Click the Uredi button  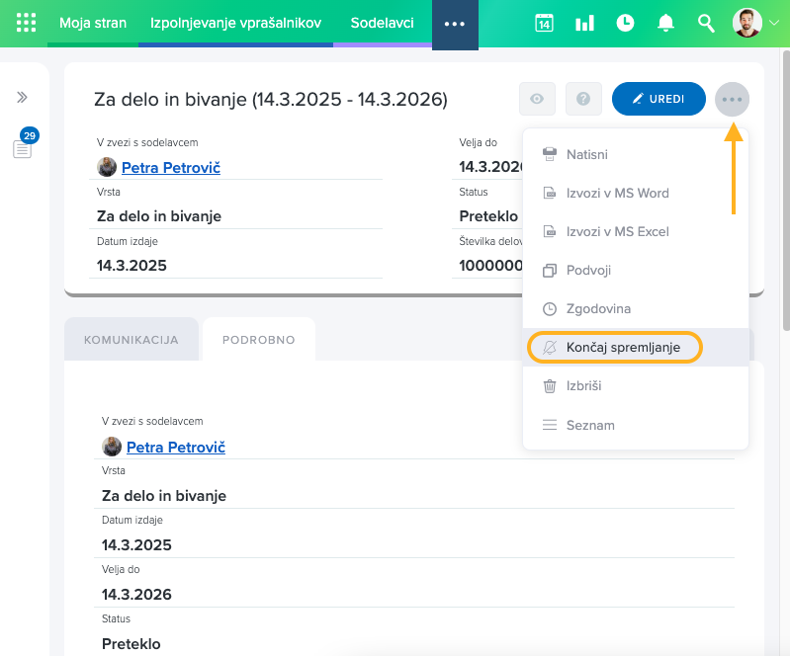click(x=658, y=99)
